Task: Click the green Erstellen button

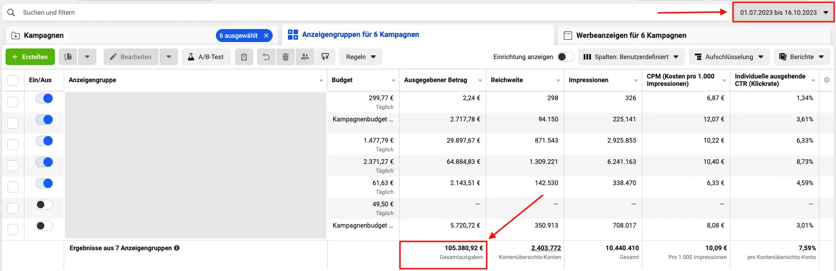Action: [x=30, y=57]
